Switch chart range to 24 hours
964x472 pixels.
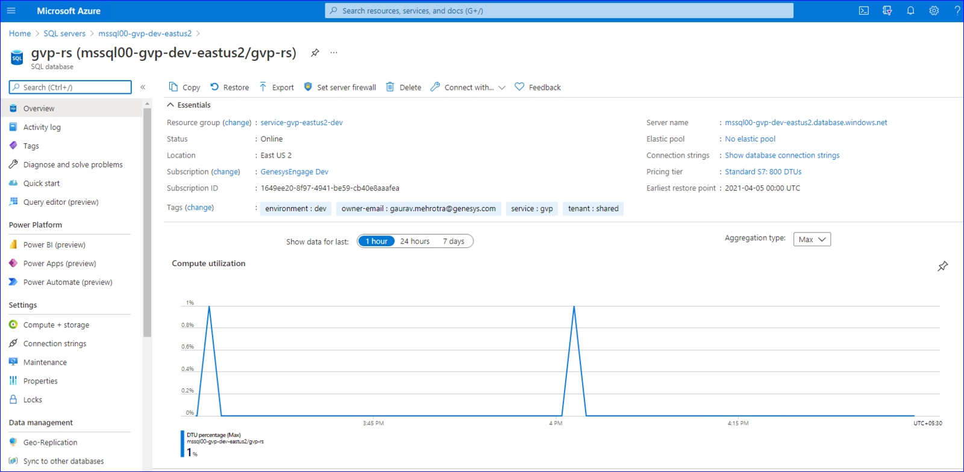point(415,241)
